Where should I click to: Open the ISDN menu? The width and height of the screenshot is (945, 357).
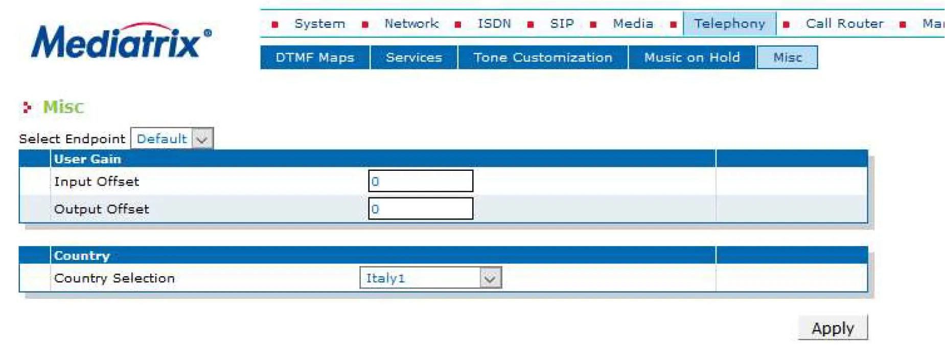click(x=494, y=24)
